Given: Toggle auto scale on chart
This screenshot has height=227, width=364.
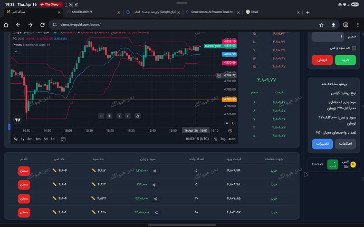Looking at the screenshot, I should [x=232, y=139].
